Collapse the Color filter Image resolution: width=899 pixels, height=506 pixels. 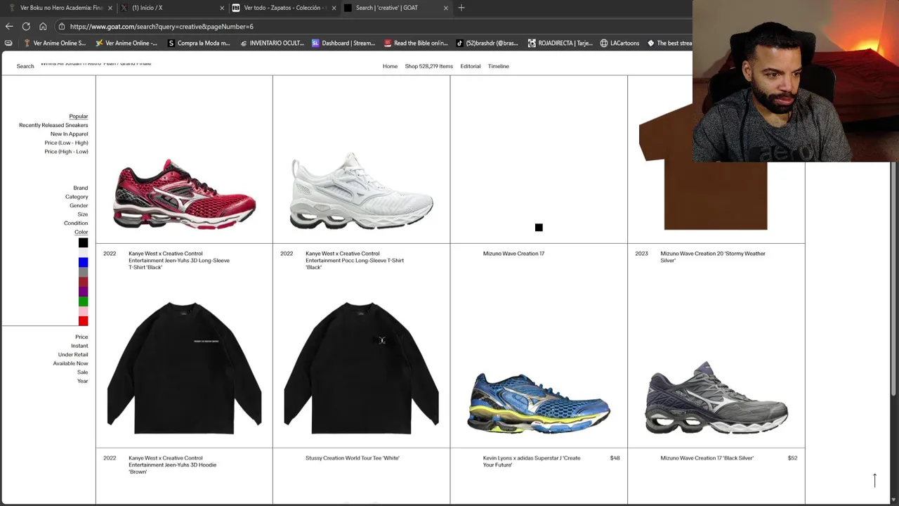click(x=81, y=232)
